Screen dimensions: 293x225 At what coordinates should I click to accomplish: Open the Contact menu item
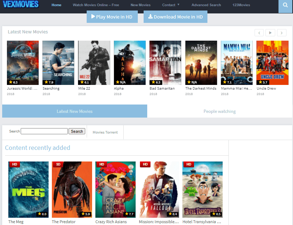point(169,5)
